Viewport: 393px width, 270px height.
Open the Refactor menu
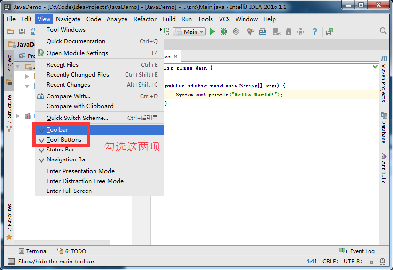point(145,19)
